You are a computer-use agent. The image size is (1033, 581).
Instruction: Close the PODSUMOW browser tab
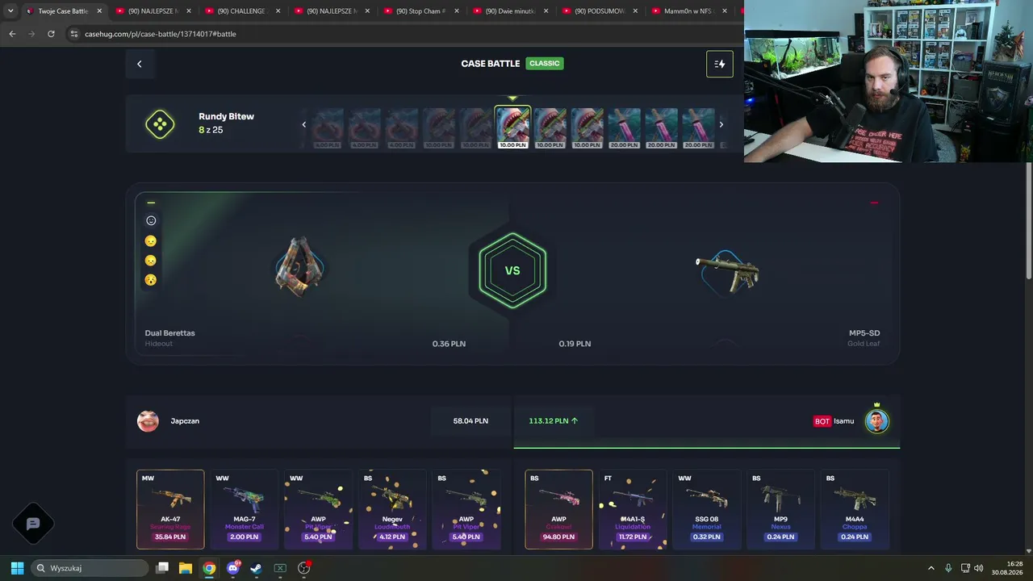(635, 11)
